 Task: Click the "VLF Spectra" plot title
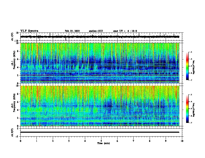coord(29,31)
